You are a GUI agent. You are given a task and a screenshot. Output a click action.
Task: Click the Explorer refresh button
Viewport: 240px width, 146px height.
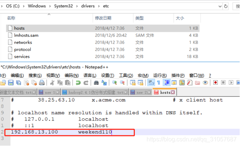click(x=226, y=6)
